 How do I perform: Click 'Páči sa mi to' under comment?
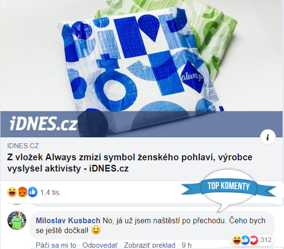click(56, 245)
